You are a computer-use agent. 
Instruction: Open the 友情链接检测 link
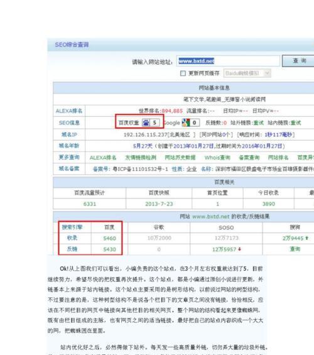141,158
